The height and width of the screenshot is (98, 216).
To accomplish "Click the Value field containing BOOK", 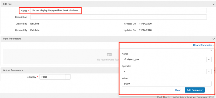I will click(167, 84).
